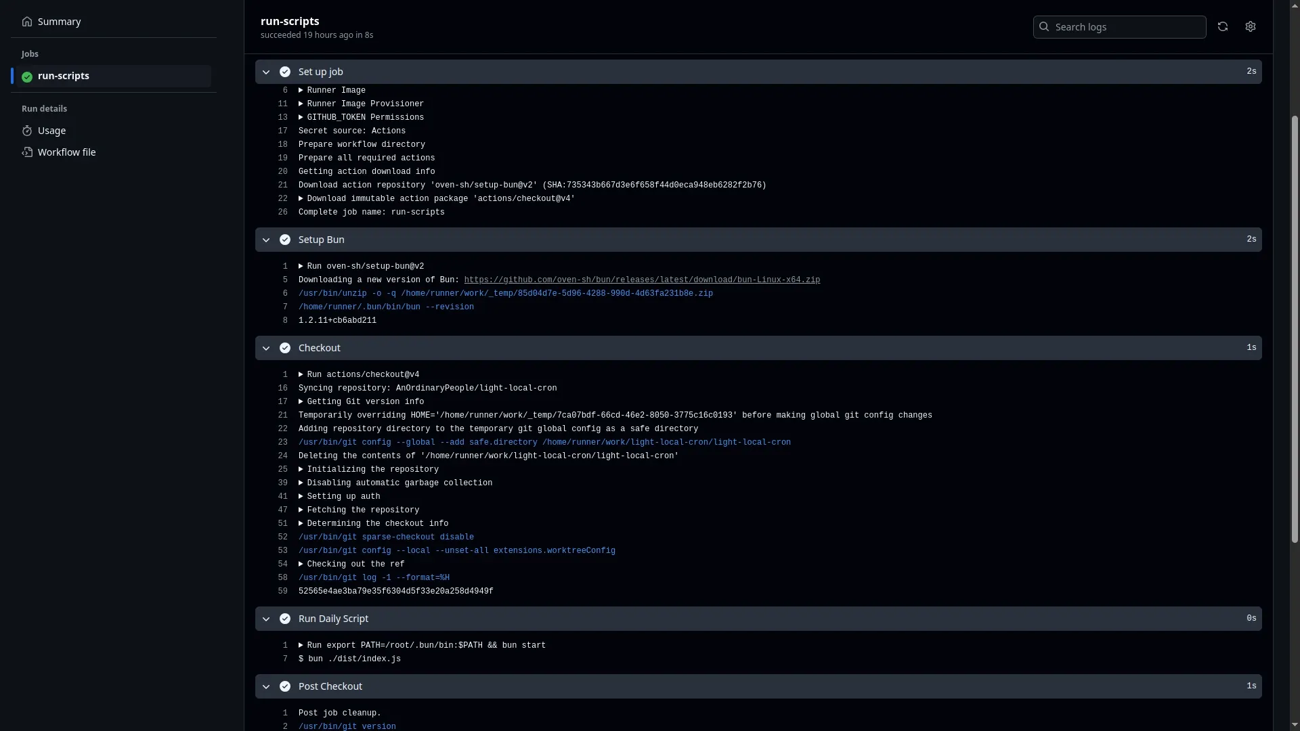The image size is (1300, 731).
Task: Click the page vertical scrollbar
Action: [1295, 328]
